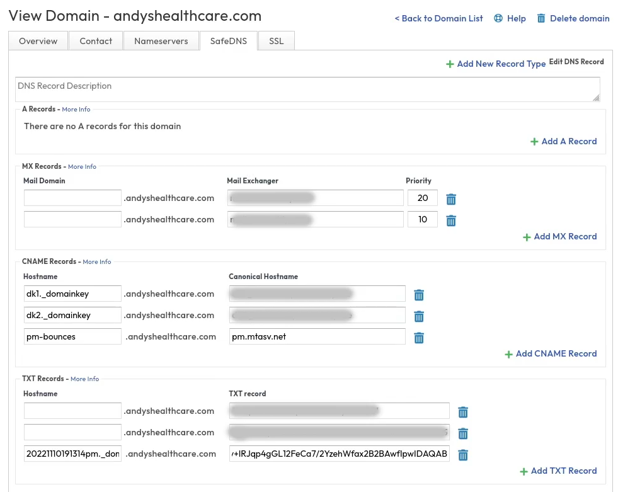
Task: Delete the dk1._domainkey CNAME record
Action: click(x=418, y=295)
